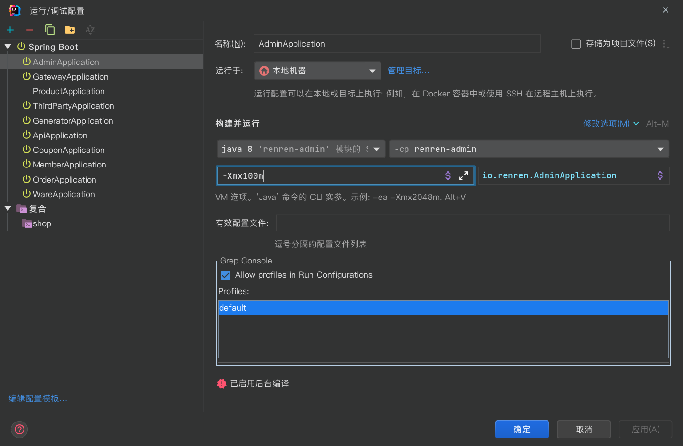Image resolution: width=683 pixels, height=446 pixels.
Task: Close the run/debug configurations dialog
Action: coord(666,10)
